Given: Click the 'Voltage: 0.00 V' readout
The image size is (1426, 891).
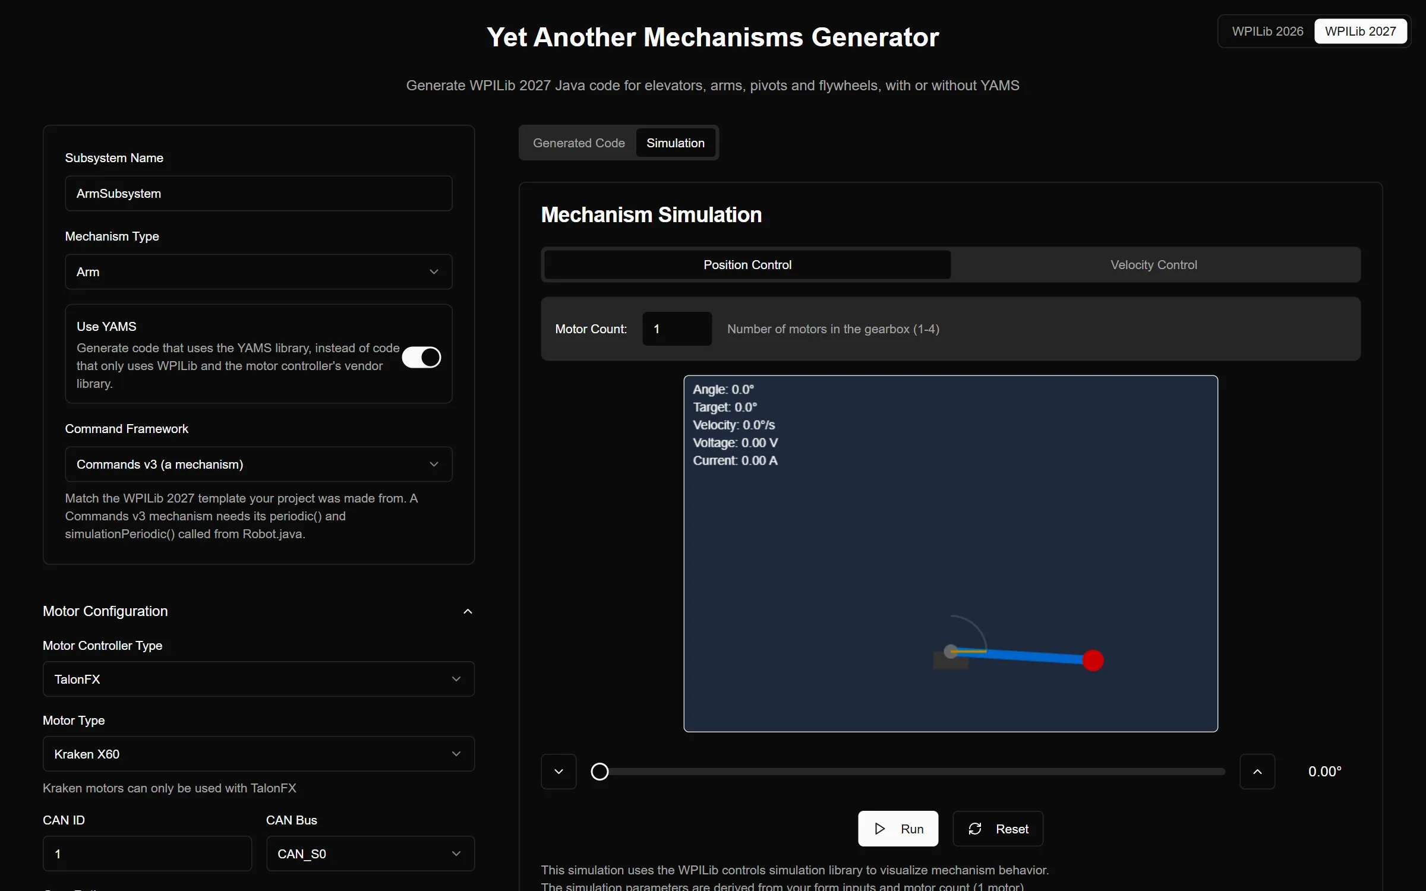Looking at the screenshot, I should point(735,443).
